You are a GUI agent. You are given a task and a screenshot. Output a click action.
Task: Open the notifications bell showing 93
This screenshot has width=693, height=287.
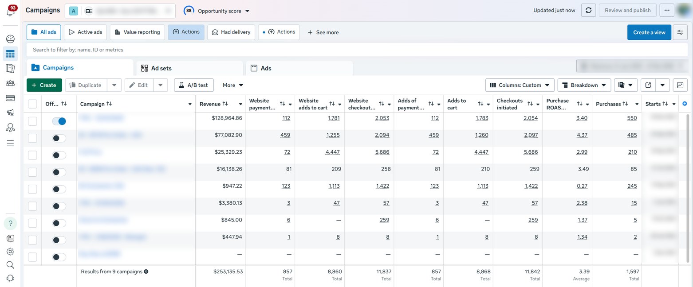click(x=11, y=11)
